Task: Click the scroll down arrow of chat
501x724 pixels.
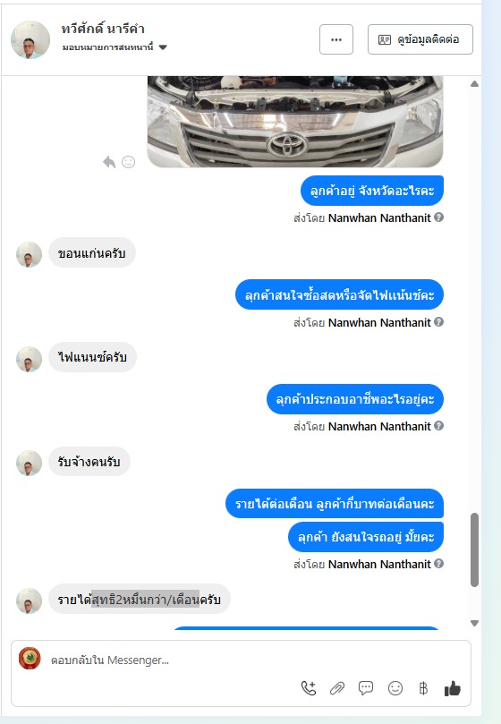Action: click(x=474, y=623)
